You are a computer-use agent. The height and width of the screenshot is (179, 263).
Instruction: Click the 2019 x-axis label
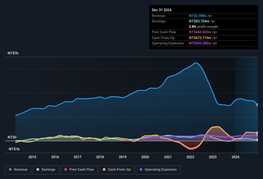(x=123, y=157)
